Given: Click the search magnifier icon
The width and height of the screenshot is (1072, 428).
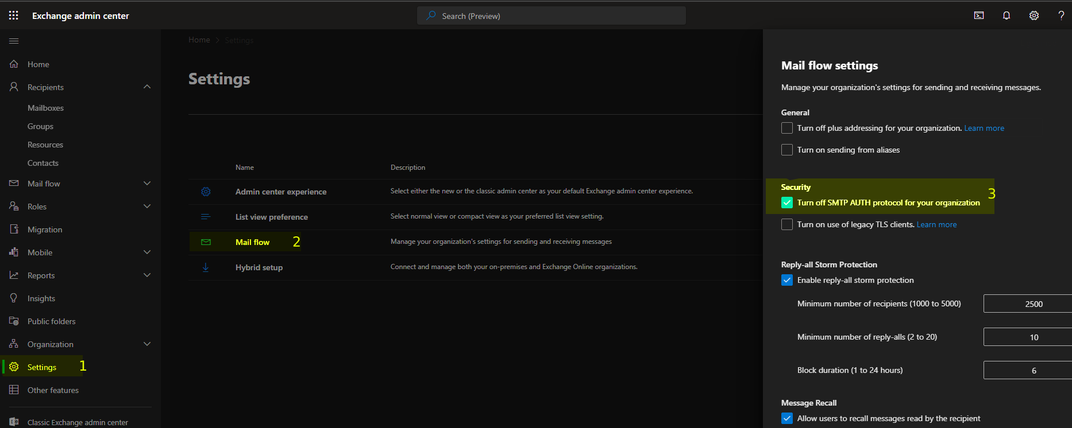Looking at the screenshot, I should 431,15.
